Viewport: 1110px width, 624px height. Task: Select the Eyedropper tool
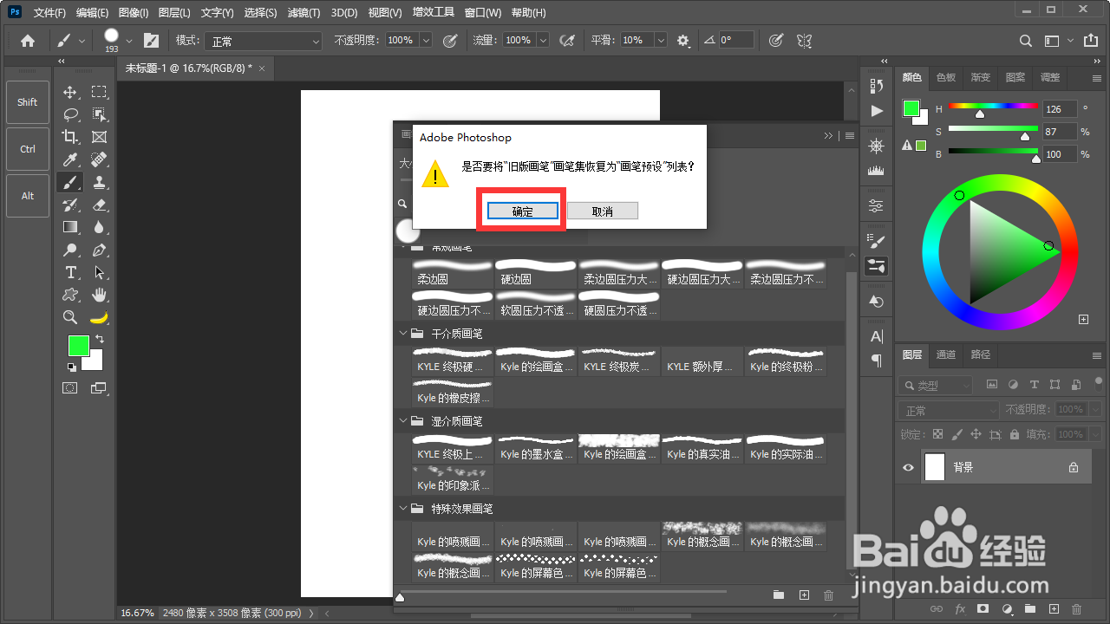[x=70, y=159]
